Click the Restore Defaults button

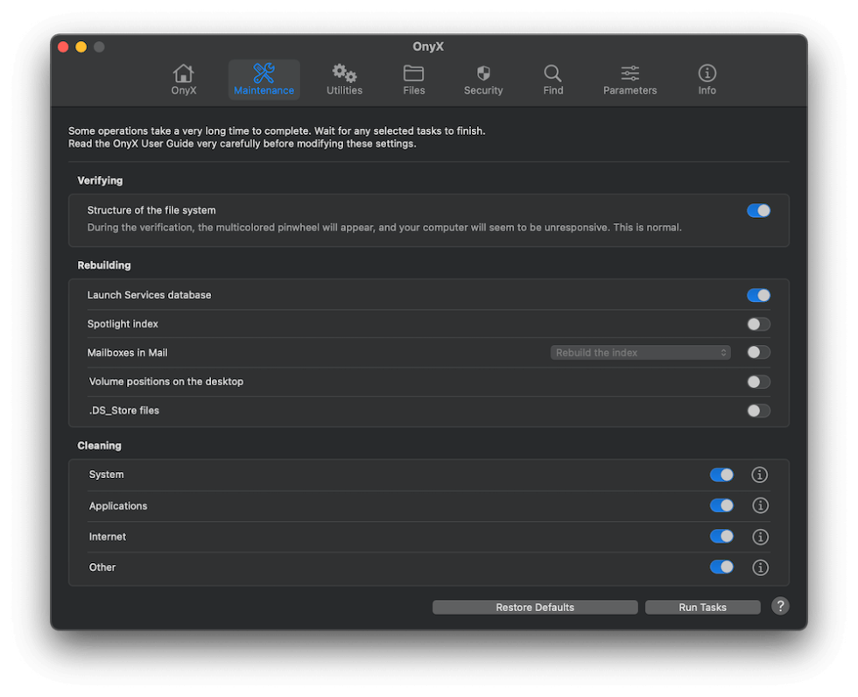tap(534, 607)
